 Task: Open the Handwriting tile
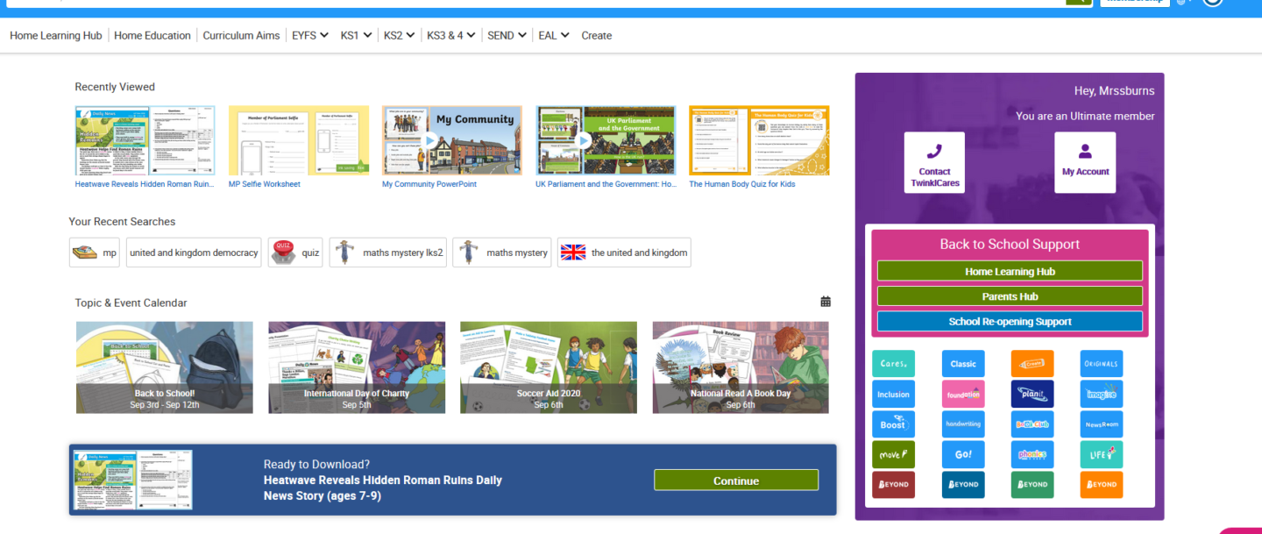[x=963, y=424]
